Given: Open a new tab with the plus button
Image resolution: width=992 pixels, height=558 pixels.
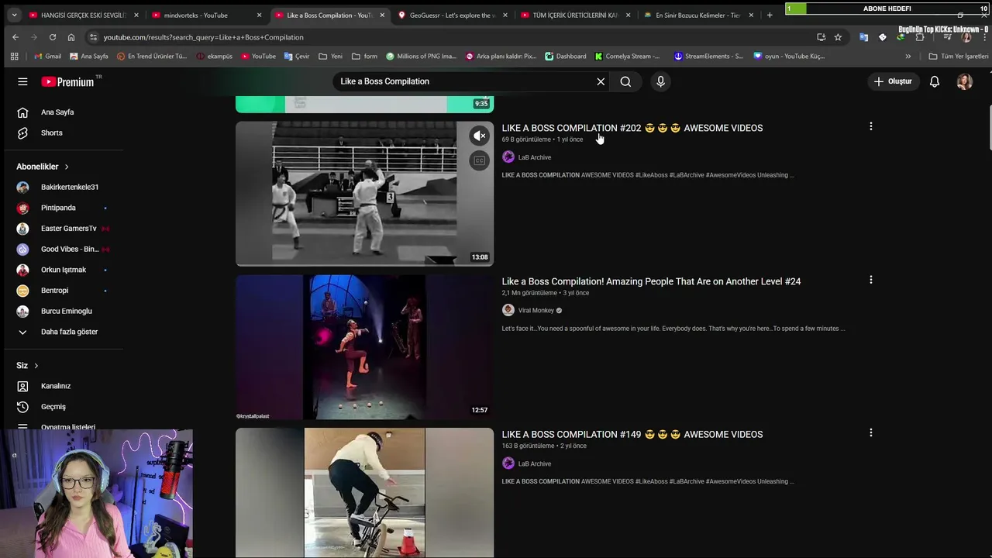Looking at the screenshot, I should pyautogui.click(x=770, y=15).
